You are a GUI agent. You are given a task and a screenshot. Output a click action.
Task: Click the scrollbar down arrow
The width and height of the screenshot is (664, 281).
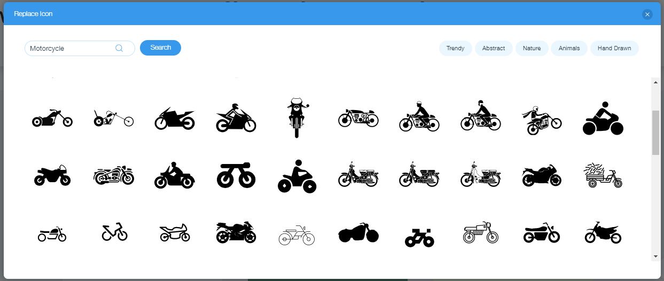[x=655, y=256]
